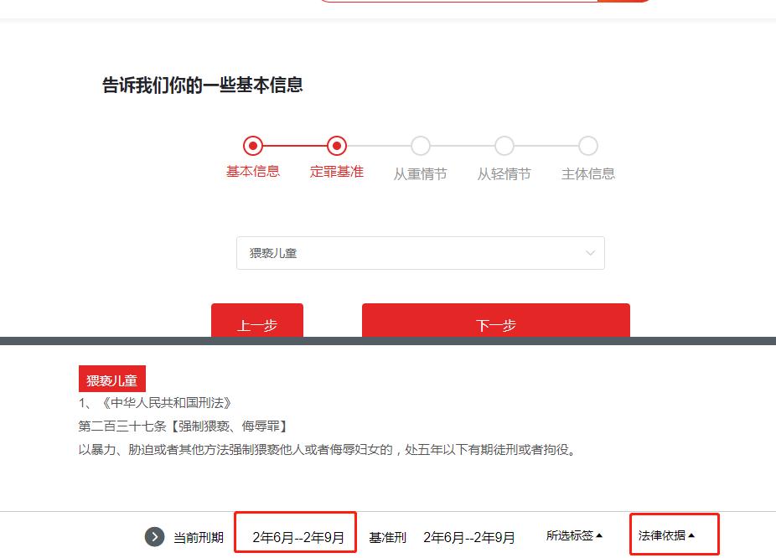Click the active 定罪基准 step indicator dot

click(337, 146)
